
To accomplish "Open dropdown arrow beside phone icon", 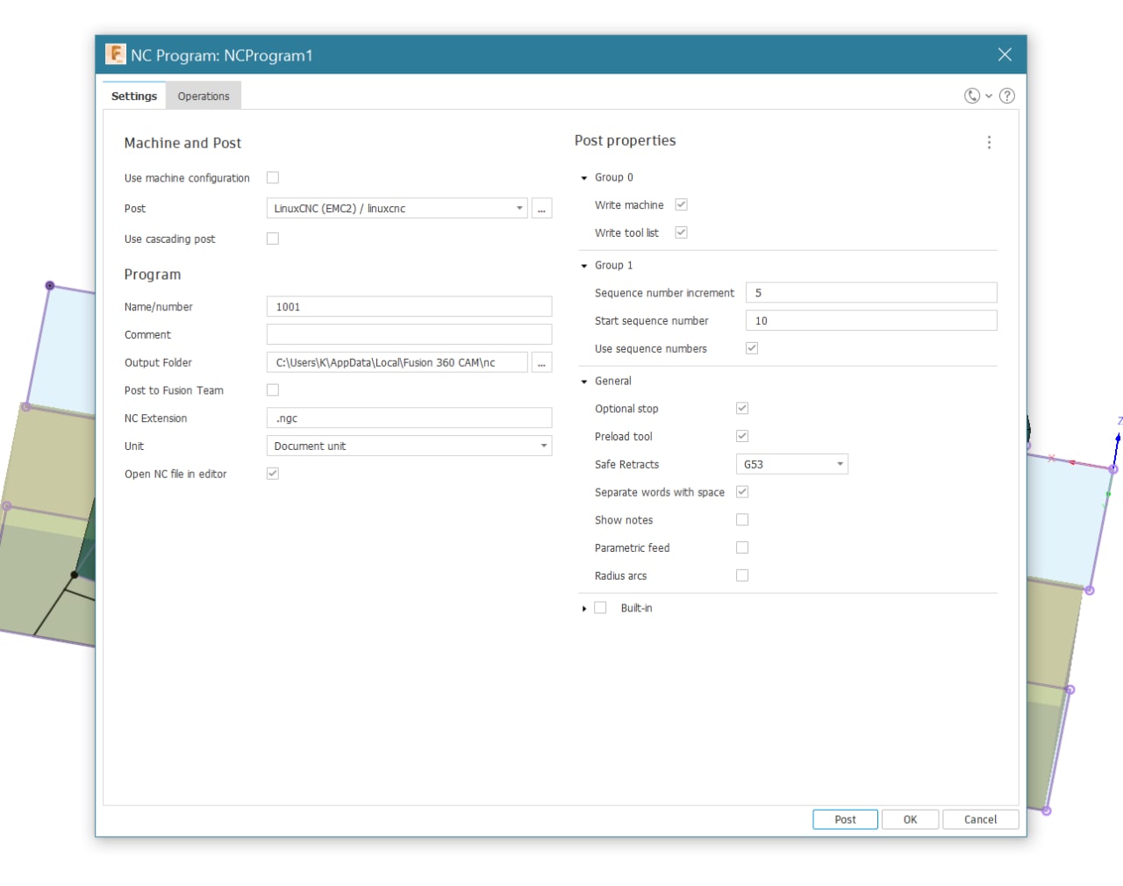I will (989, 96).
